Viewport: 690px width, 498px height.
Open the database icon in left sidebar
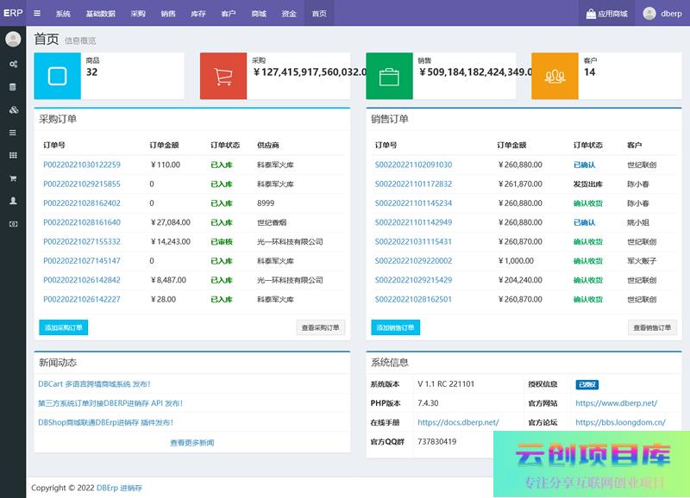[13, 87]
